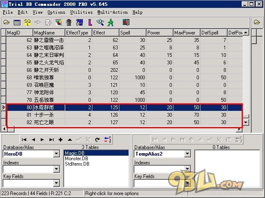Select the MagName cell 神龙附体
265x198 pixels.
[49, 93]
